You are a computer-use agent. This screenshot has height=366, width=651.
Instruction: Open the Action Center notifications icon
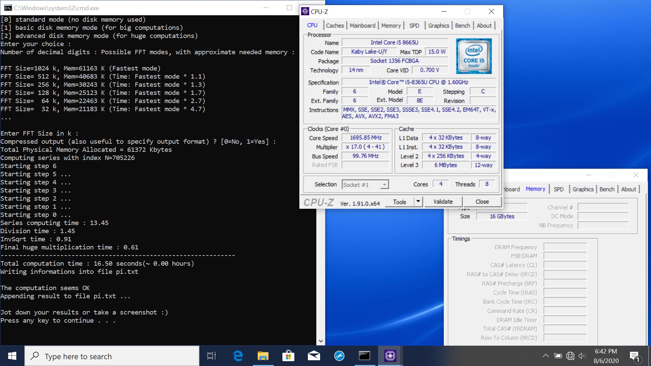pos(634,356)
